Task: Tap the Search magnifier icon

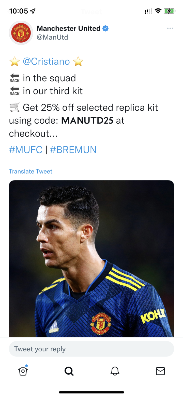Action: (69, 371)
